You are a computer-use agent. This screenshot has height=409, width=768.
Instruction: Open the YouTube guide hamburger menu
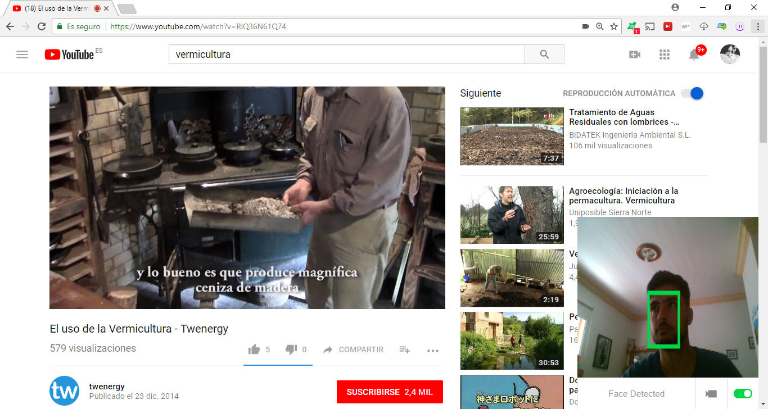pyautogui.click(x=22, y=54)
